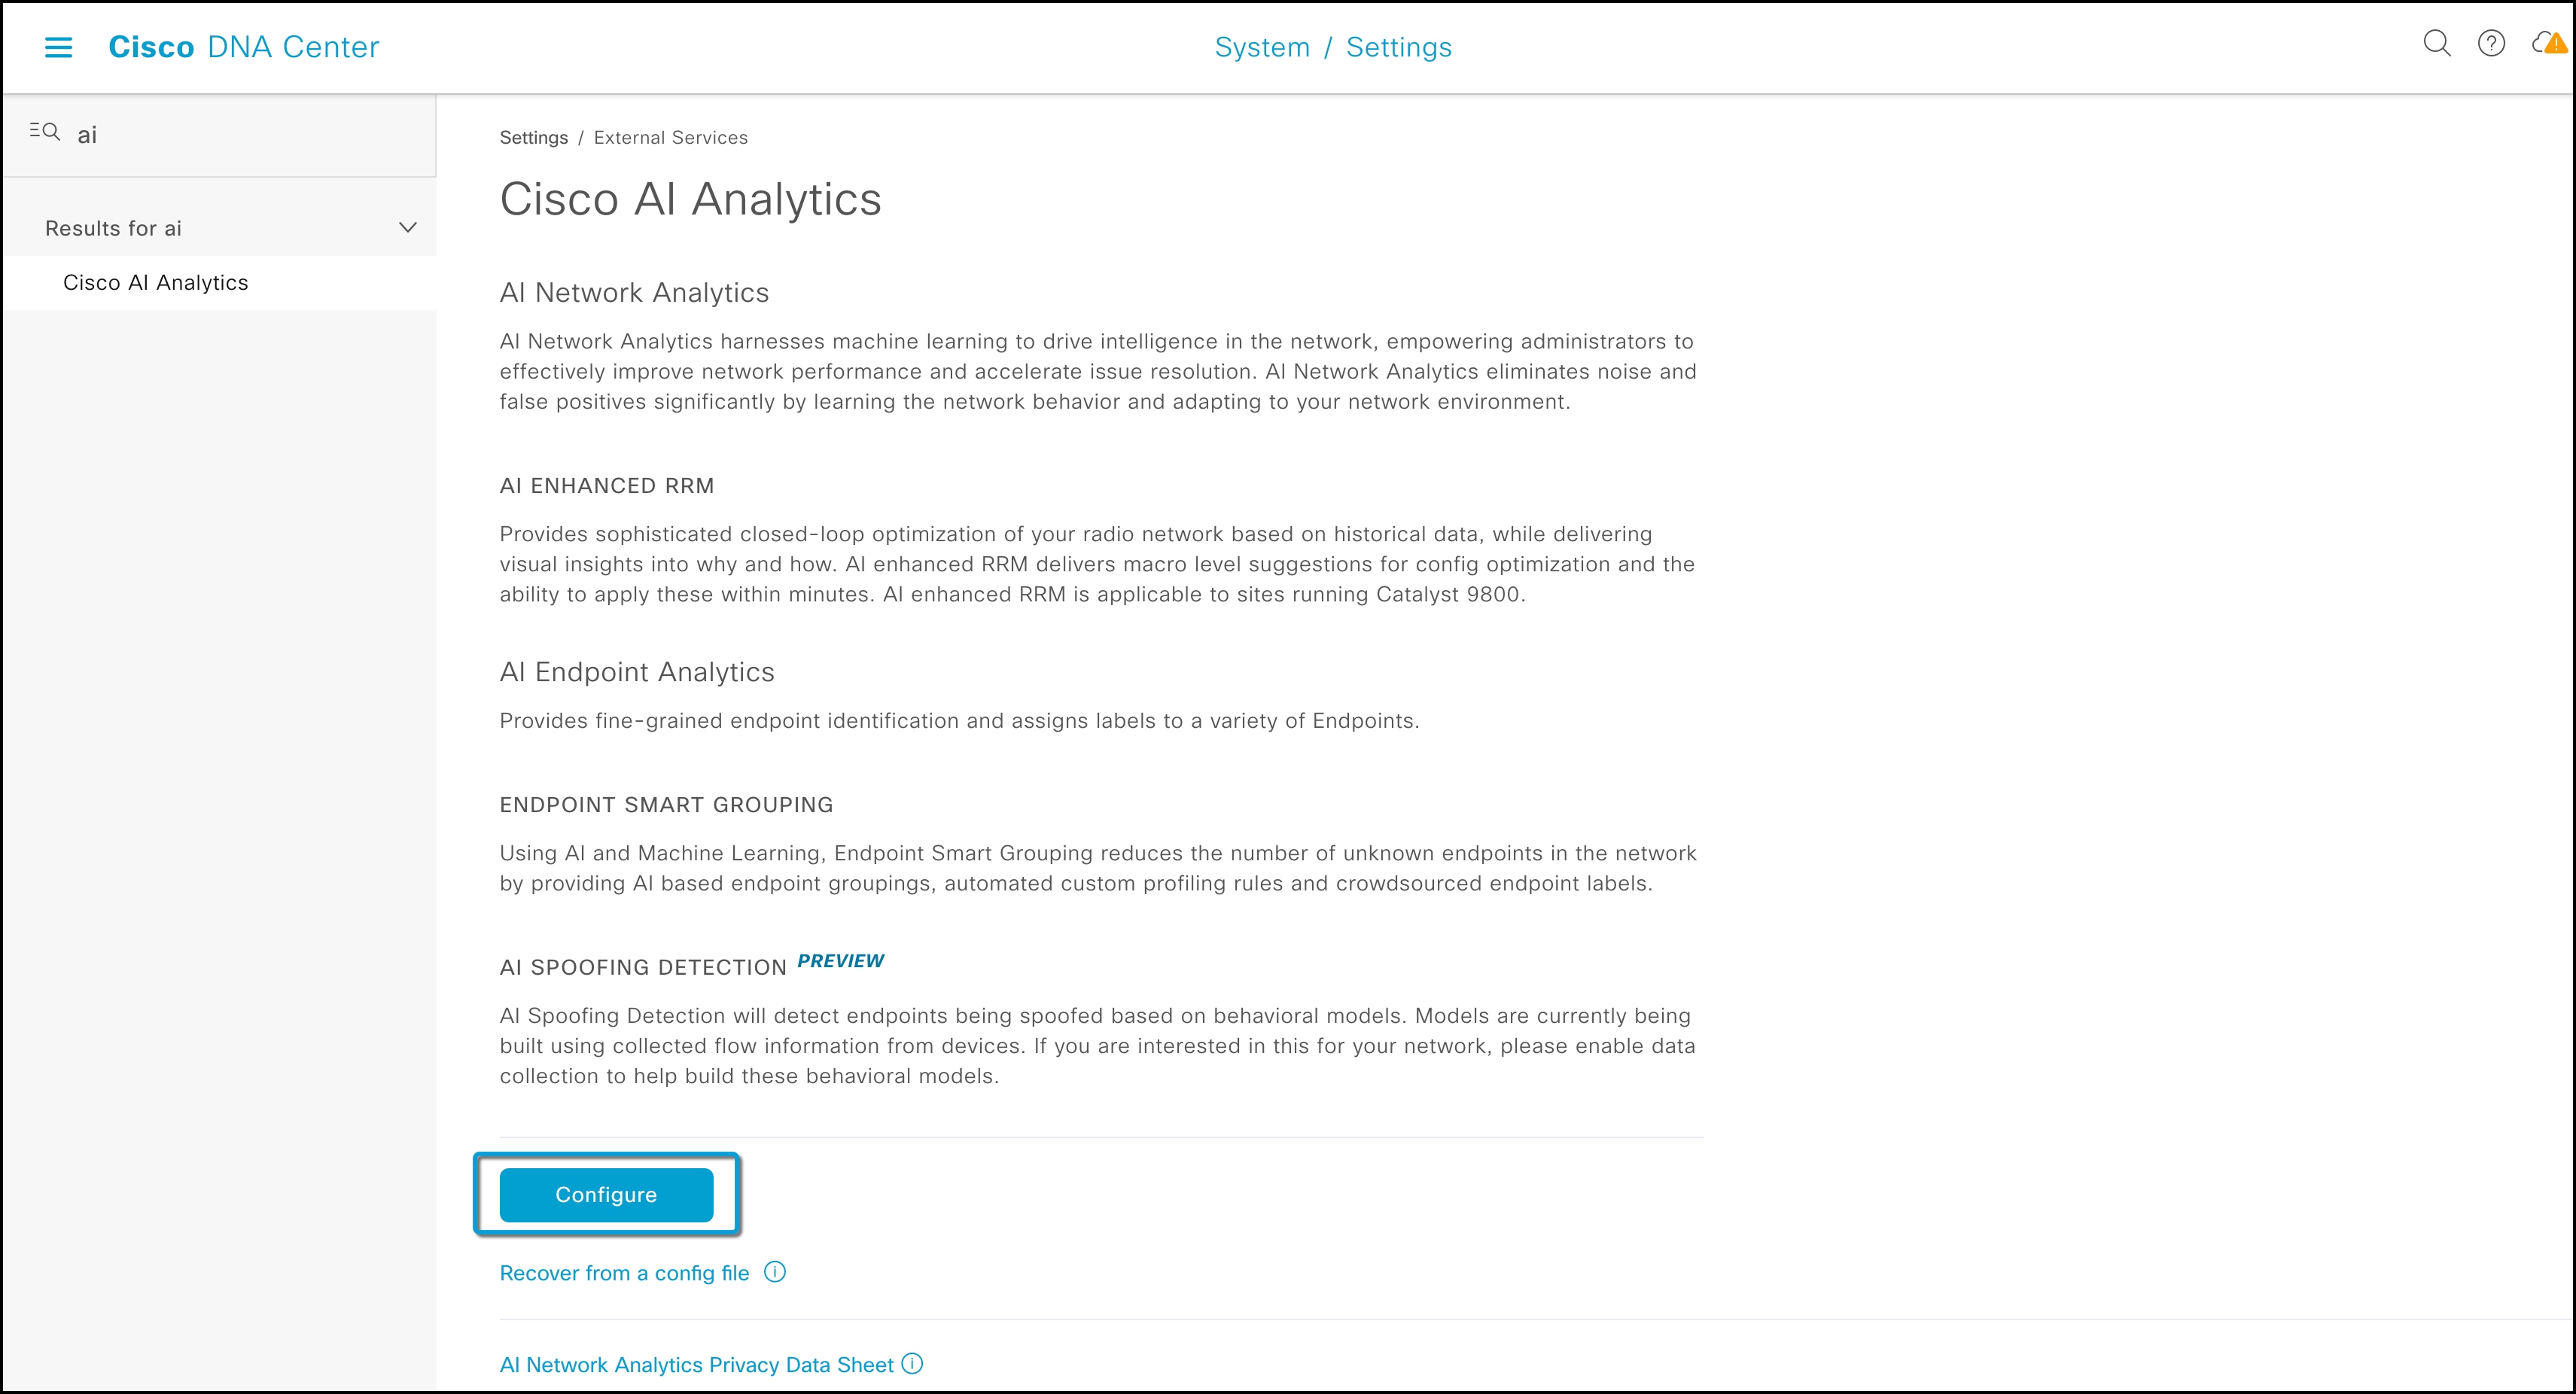This screenshot has height=1394, width=2576.
Task: Click the 'Results for ai' section header
Action: pyautogui.click(x=113, y=227)
